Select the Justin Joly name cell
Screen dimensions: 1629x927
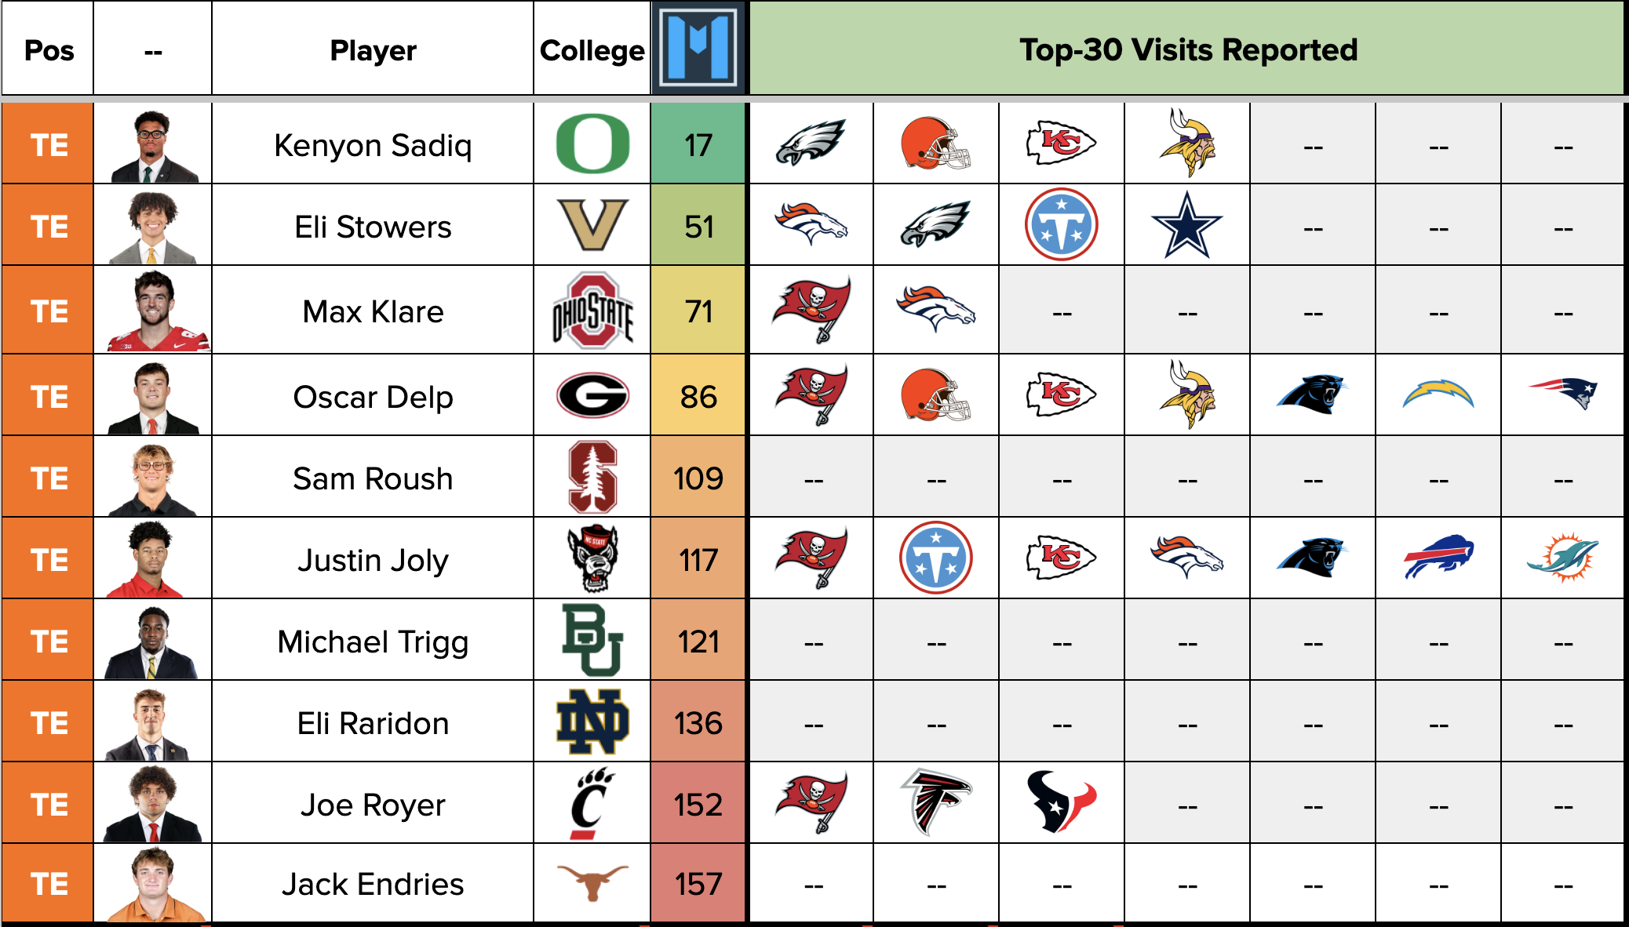(373, 560)
